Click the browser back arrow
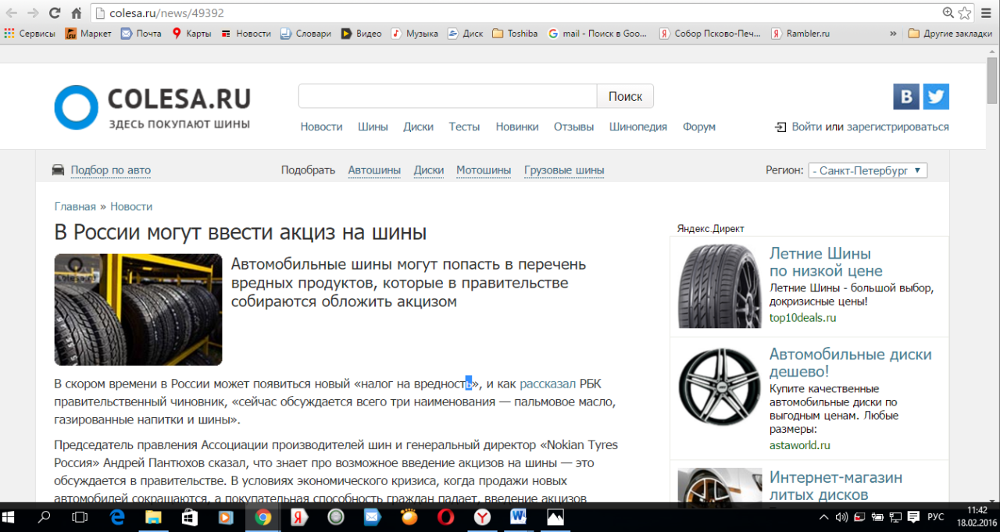 coord(12,12)
